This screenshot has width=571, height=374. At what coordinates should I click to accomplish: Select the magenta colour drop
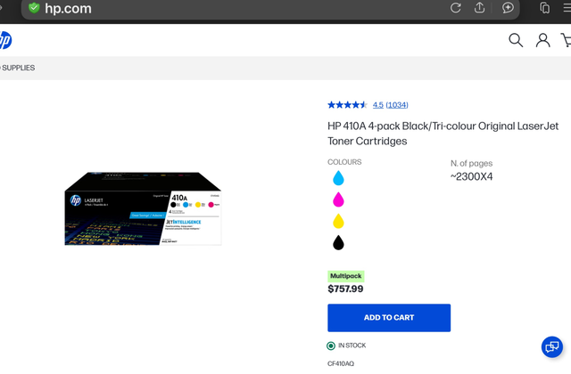tap(338, 199)
